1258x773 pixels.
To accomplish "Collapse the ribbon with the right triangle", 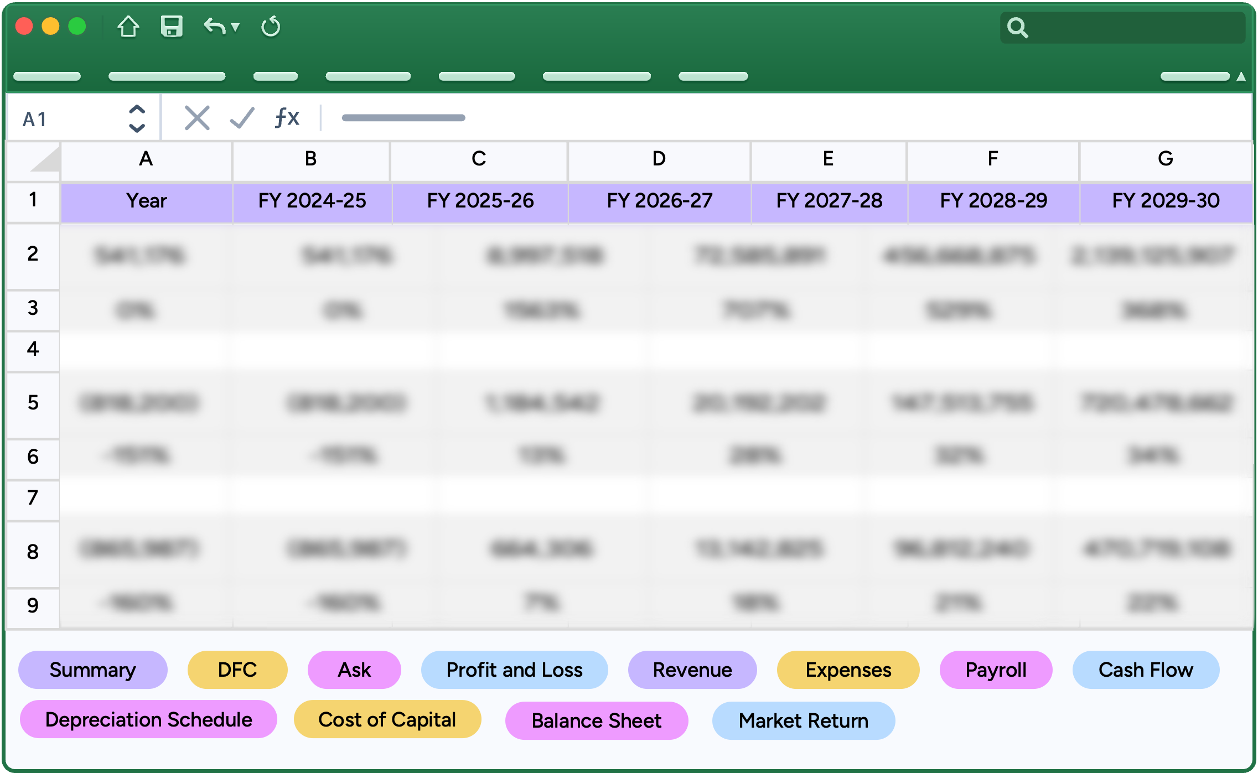I will [x=1241, y=76].
